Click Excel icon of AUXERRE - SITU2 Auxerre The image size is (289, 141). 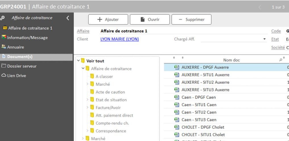(177, 82)
